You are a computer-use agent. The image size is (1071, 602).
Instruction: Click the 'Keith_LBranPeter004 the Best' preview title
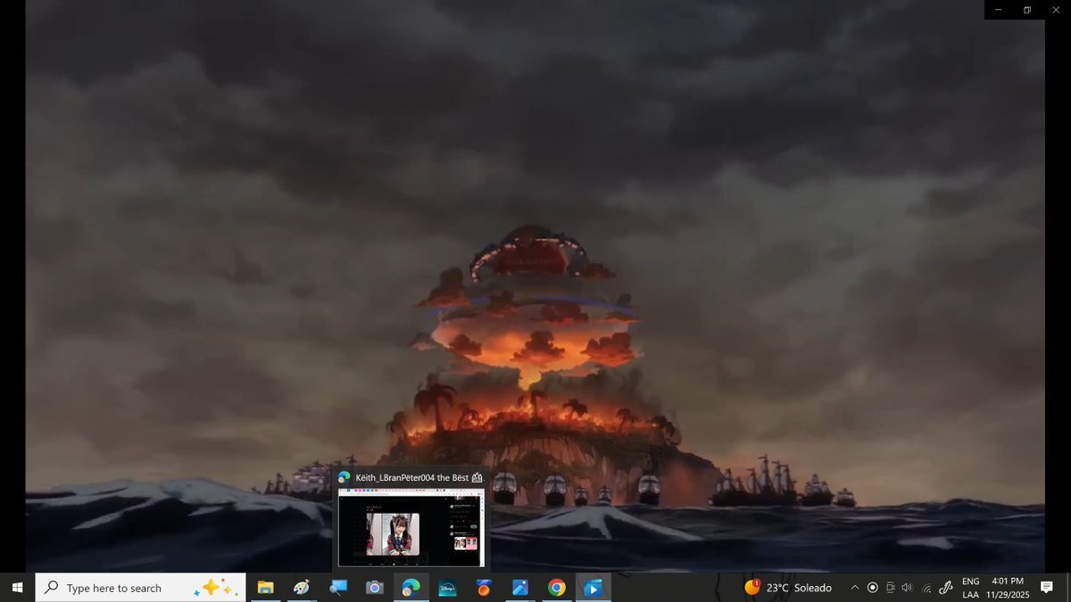[x=418, y=477]
